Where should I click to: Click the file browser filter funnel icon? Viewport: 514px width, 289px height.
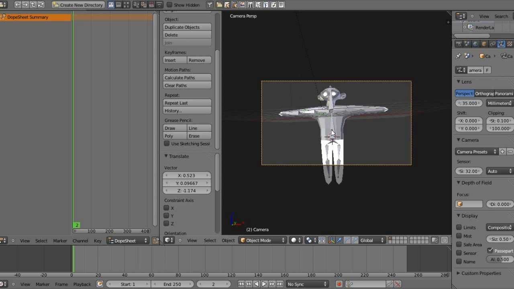click(210, 5)
